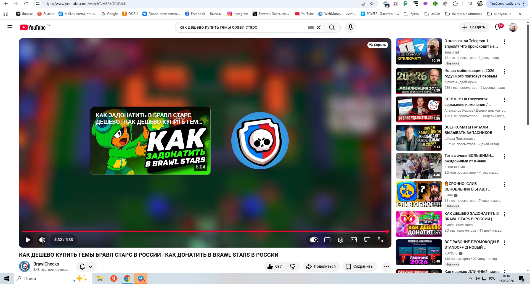Open the Mail.ru bookmark

click(78, 14)
